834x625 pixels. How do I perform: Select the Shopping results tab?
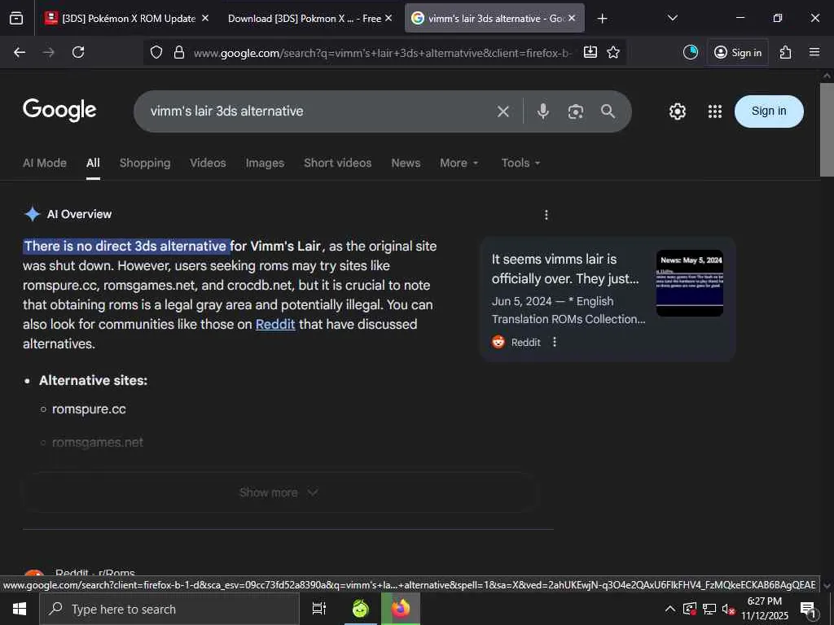[x=145, y=163]
